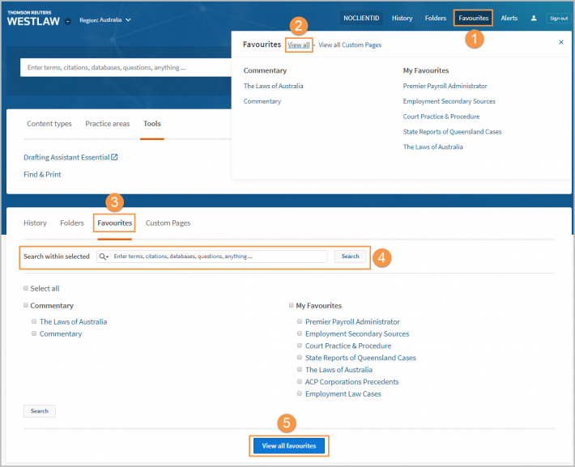Open ACP Corporations Precedents link

tap(351, 381)
